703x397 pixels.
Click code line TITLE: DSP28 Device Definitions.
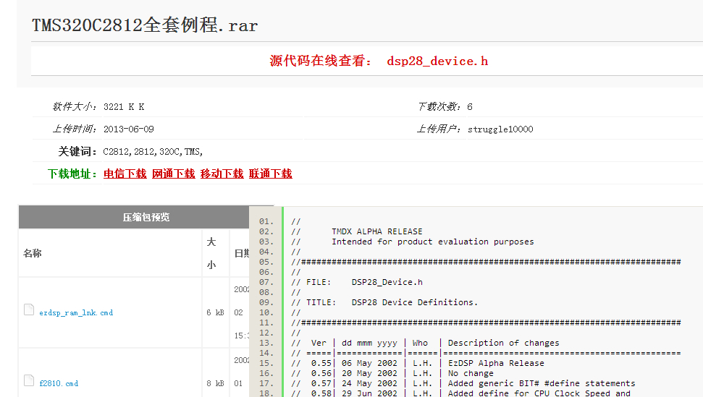click(384, 302)
